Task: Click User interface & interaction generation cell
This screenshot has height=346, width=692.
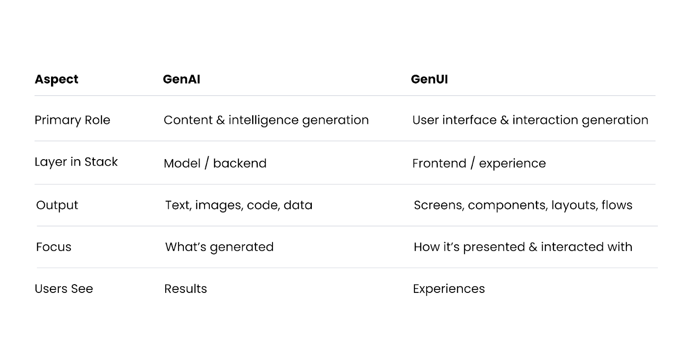Action: point(530,120)
